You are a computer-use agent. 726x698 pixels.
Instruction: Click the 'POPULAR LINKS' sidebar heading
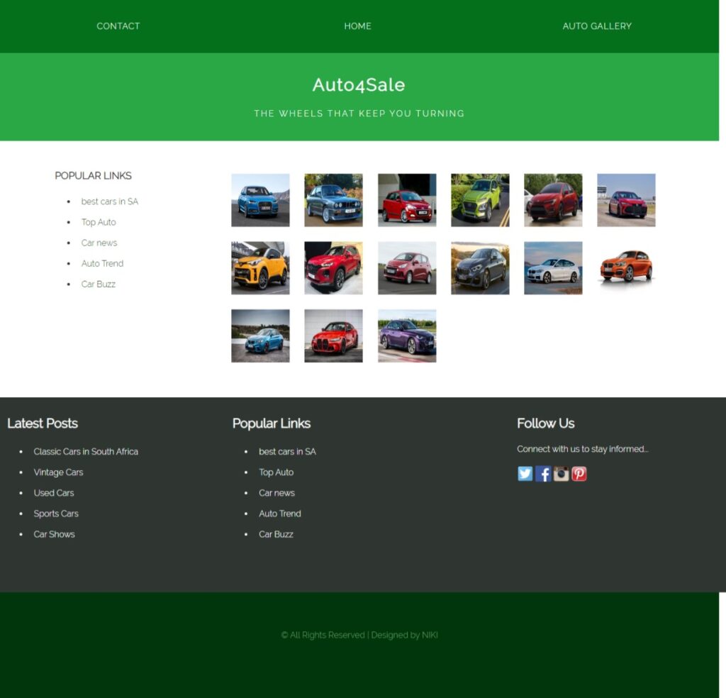click(93, 175)
